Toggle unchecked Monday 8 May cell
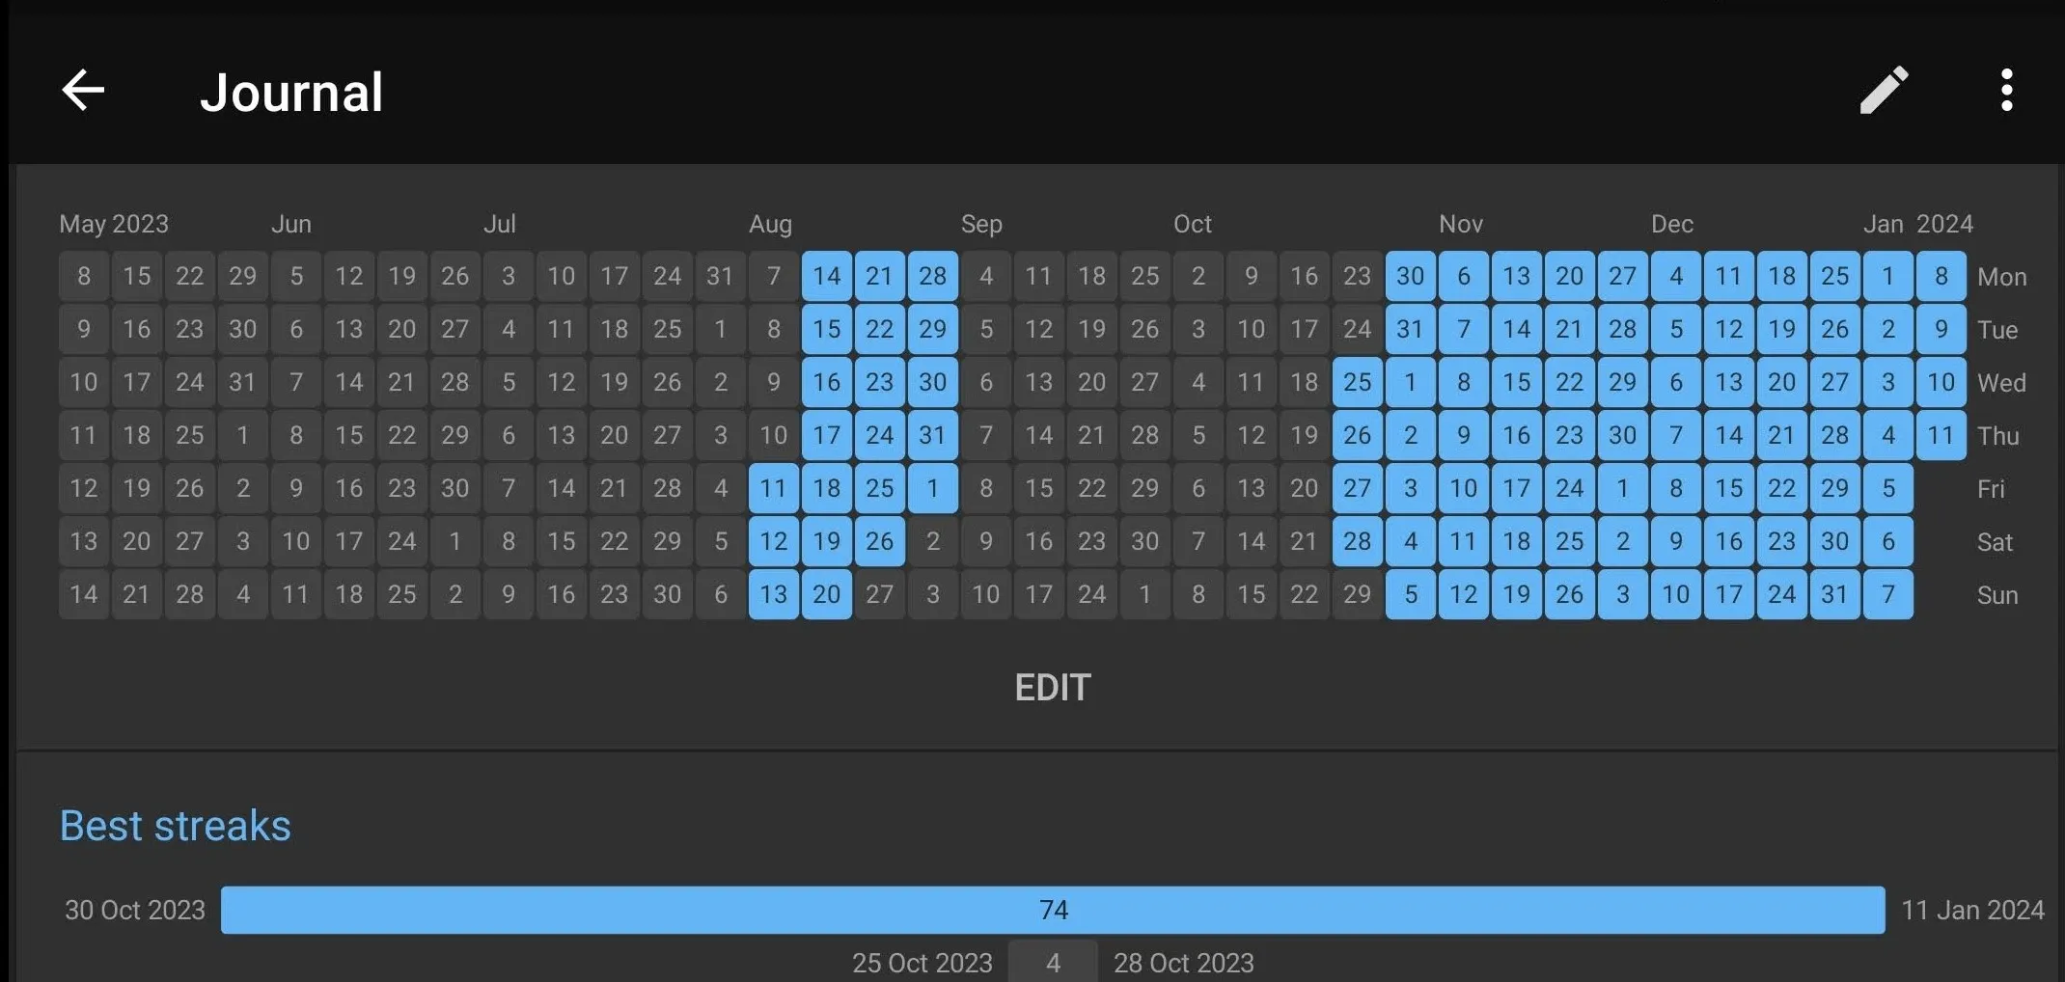 [84, 277]
